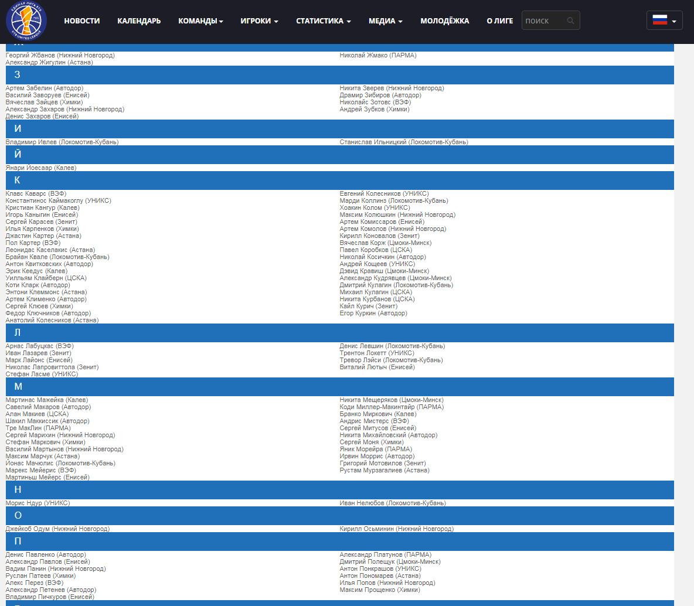Viewport: 694px width, 606px height.
Task: Click Клавс Каварс (ВЭФ) link
Action: (36, 193)
